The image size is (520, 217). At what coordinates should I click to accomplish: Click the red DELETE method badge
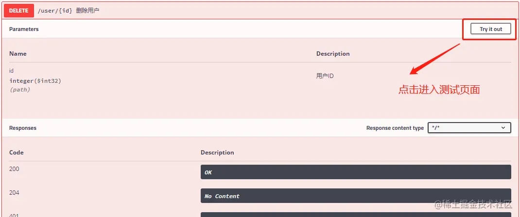coord(18,11)
